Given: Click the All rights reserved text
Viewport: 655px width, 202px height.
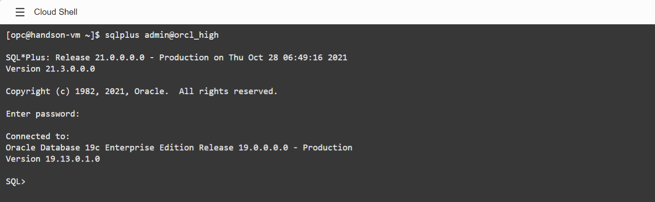Looking at the screenshot, I should pyautogui.click(x=228, y=91).
